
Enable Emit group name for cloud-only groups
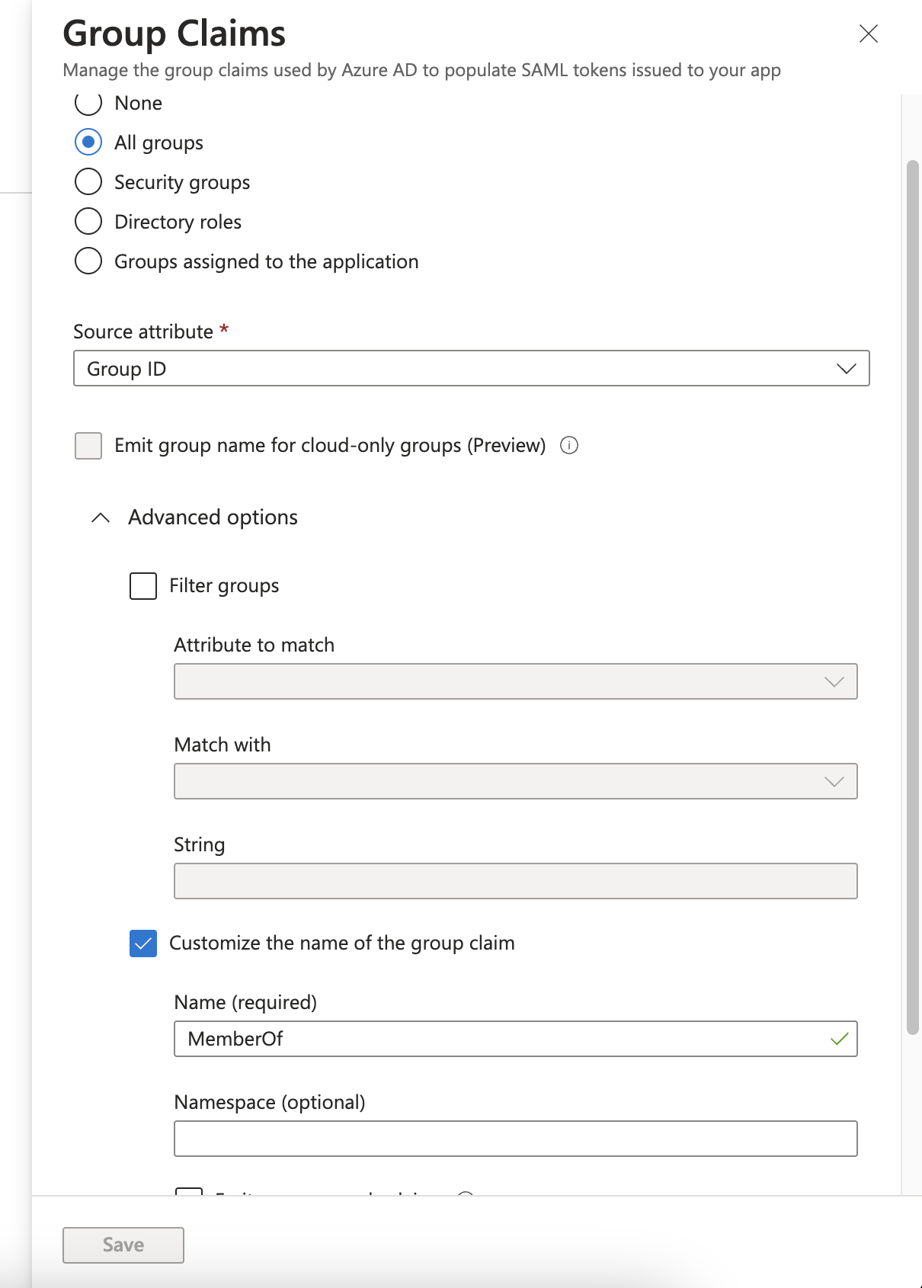click(x=88, y=446)
